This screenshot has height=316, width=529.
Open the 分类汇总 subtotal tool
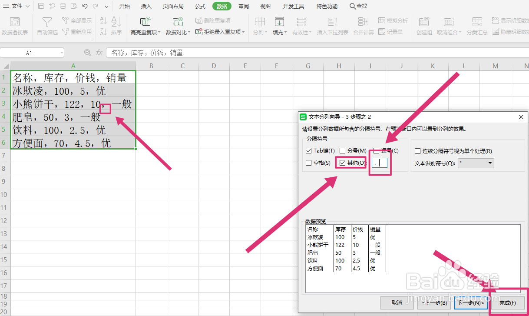point(477,26)
